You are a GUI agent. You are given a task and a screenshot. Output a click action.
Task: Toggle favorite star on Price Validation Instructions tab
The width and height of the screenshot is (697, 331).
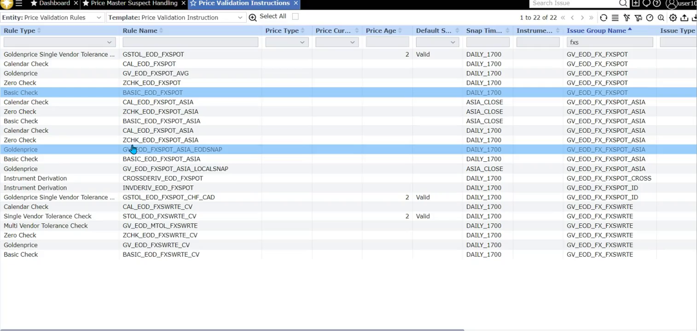(x=193, y=3)
